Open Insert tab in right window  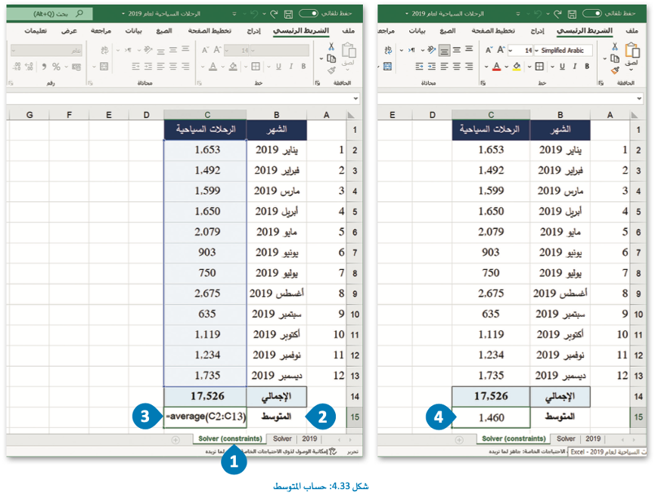(537, 31)
